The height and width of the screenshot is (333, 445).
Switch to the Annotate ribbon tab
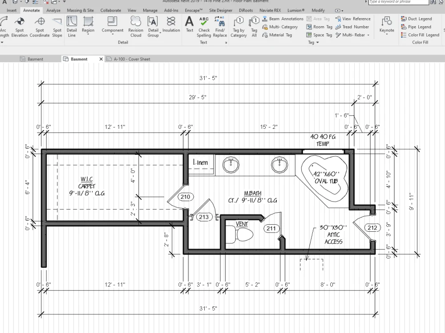[x=31, y=10]
